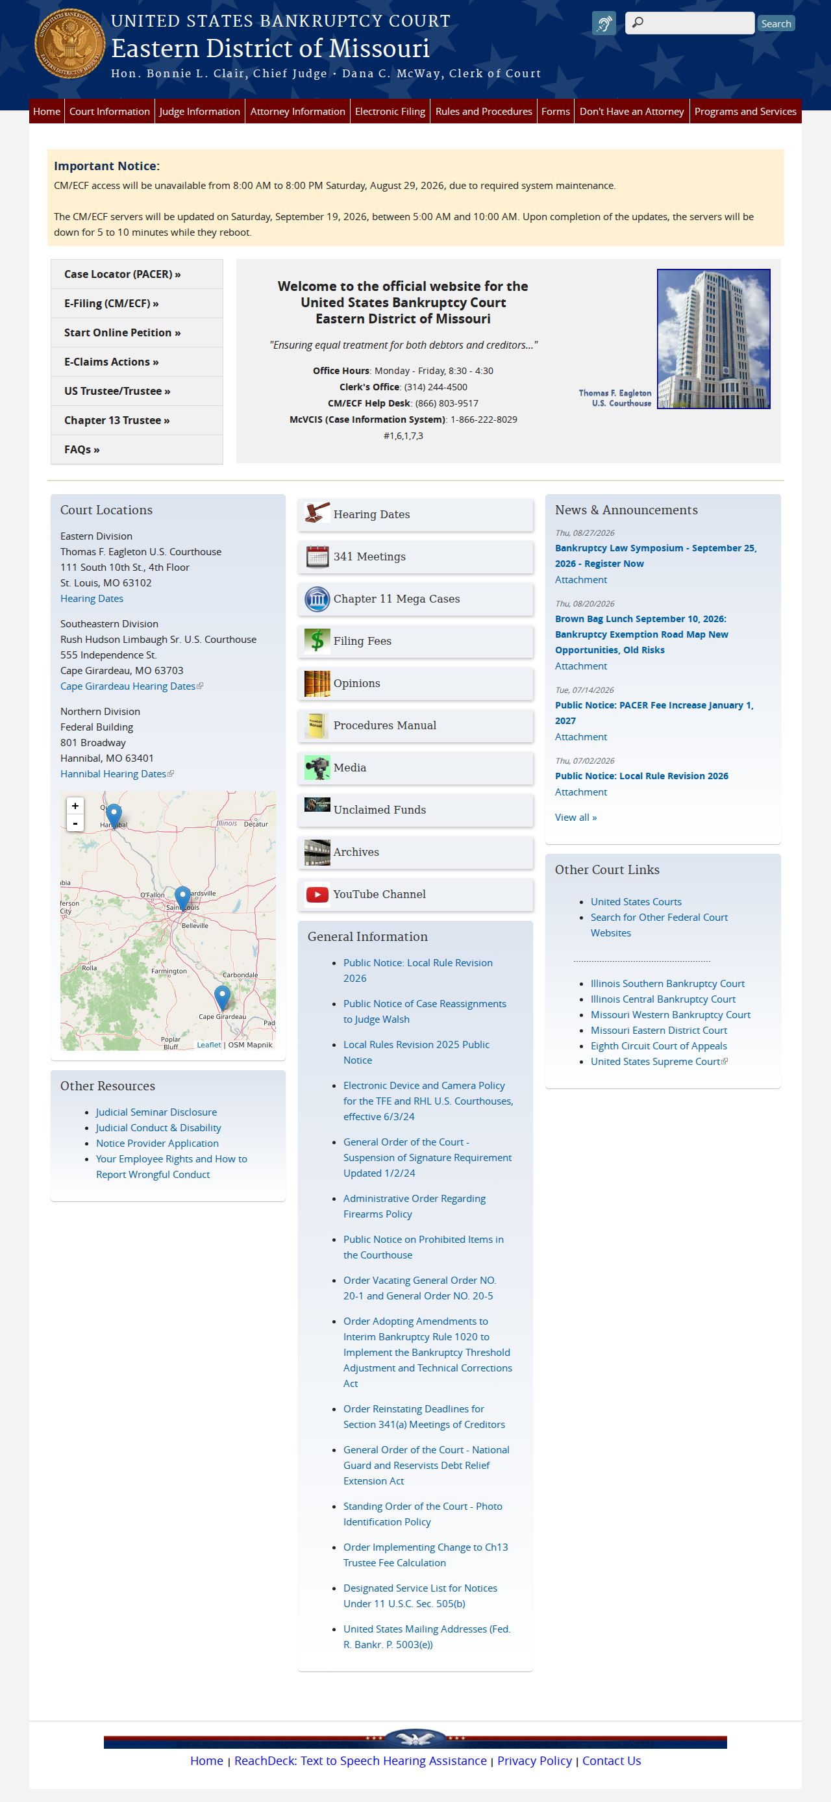Select Chapter 11 Mega Cases courthouse icon
The height and width of the screenshot is (1802, 831).
point(317,599)
